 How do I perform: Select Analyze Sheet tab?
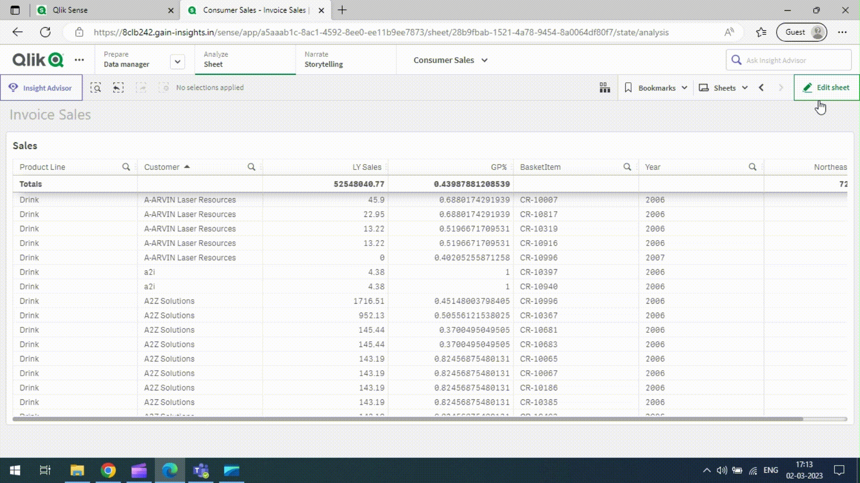(x=245, y=59)
